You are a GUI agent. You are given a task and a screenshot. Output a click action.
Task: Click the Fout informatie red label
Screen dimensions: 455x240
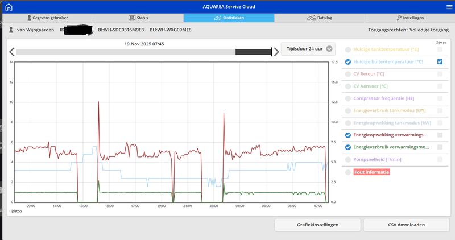click(371, 172)
